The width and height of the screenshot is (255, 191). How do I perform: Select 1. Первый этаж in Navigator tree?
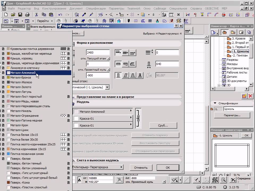tap(239, 47)
